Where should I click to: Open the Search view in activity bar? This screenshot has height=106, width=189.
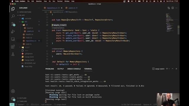(13, 16)
